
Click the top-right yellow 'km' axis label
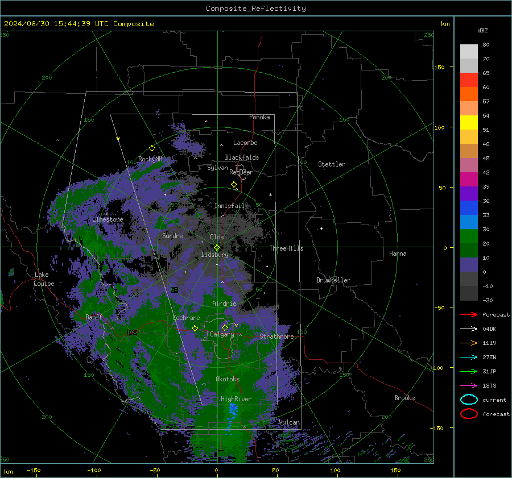coord(445,24)
